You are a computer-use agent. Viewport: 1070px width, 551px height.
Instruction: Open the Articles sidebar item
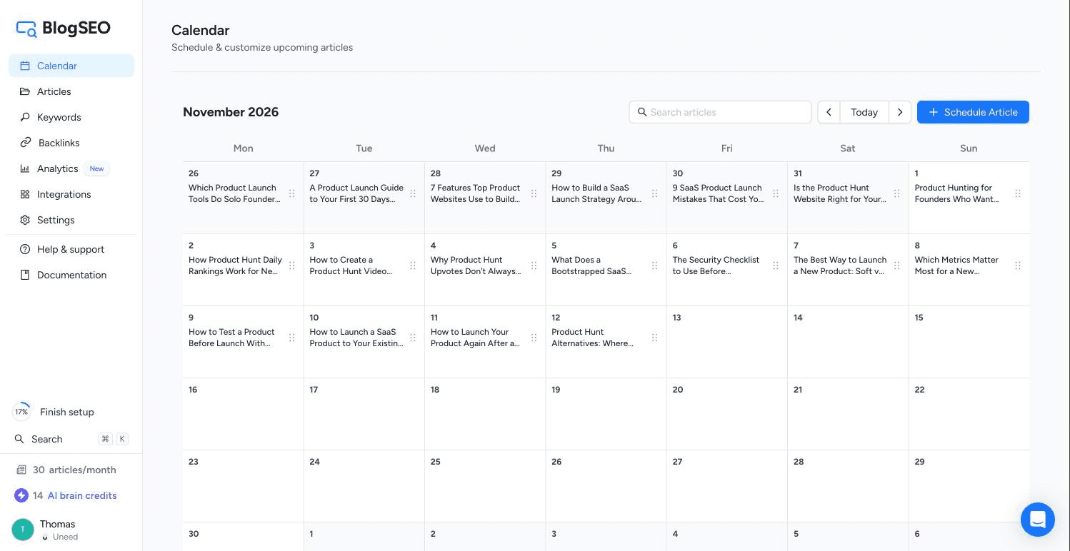71,91
